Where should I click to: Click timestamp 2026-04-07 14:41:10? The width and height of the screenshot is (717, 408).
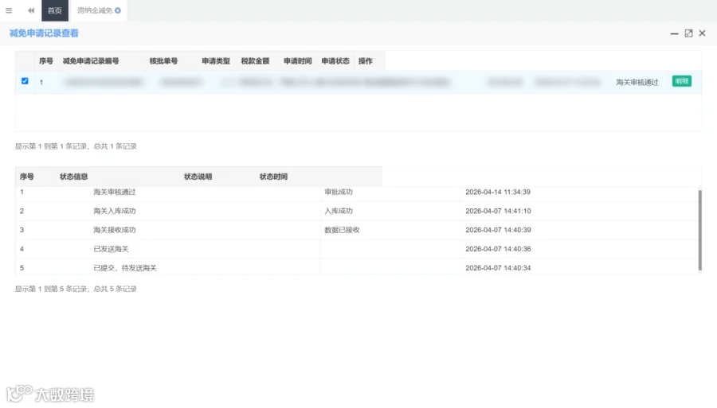(498, 212)
